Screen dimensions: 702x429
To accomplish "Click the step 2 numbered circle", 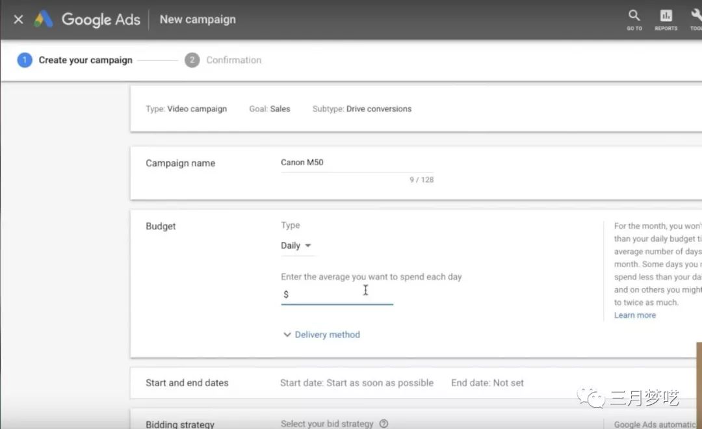I will point(192,60).
